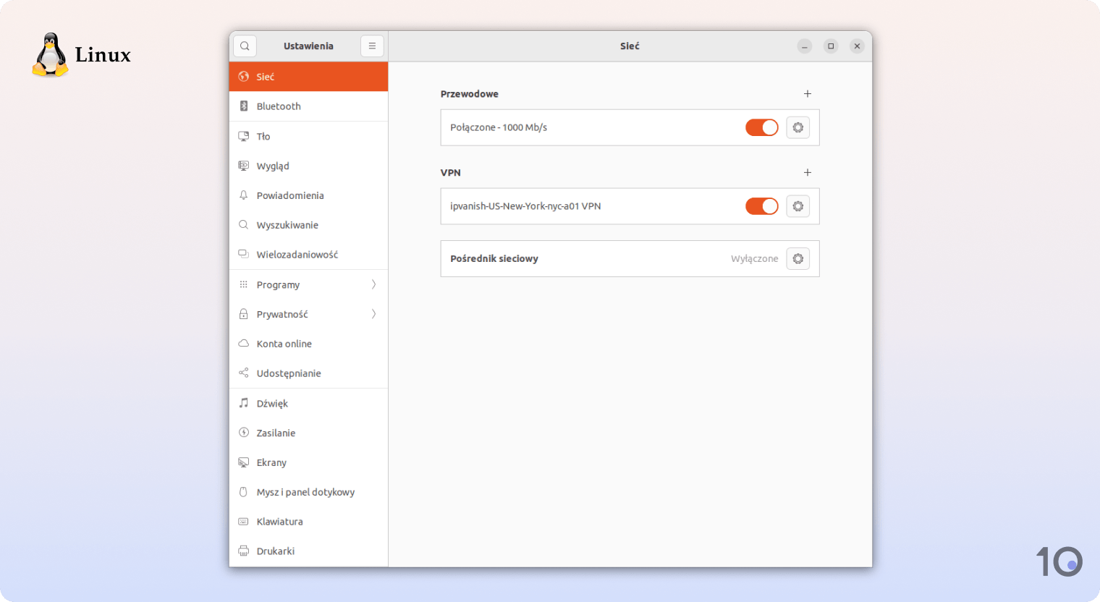The image size is (1100, 602).
Task: Toggle the wired connection switch off
Action: pyautogui.click(x=762, y=127)
